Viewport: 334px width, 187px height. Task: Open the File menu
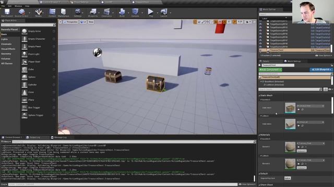3,6
